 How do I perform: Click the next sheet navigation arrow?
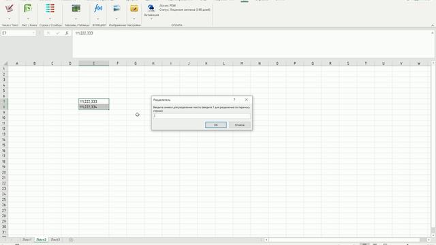point(12,240)
